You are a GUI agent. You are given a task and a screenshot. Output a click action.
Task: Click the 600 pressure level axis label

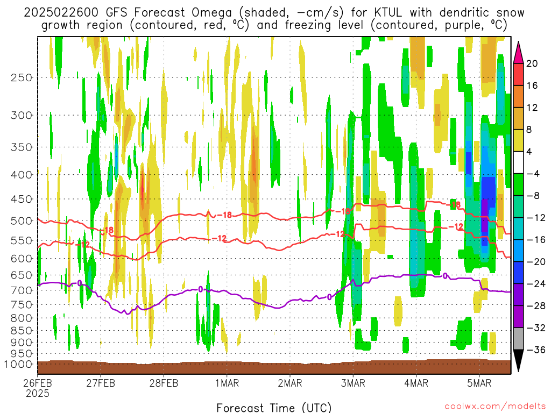point(22,259)
